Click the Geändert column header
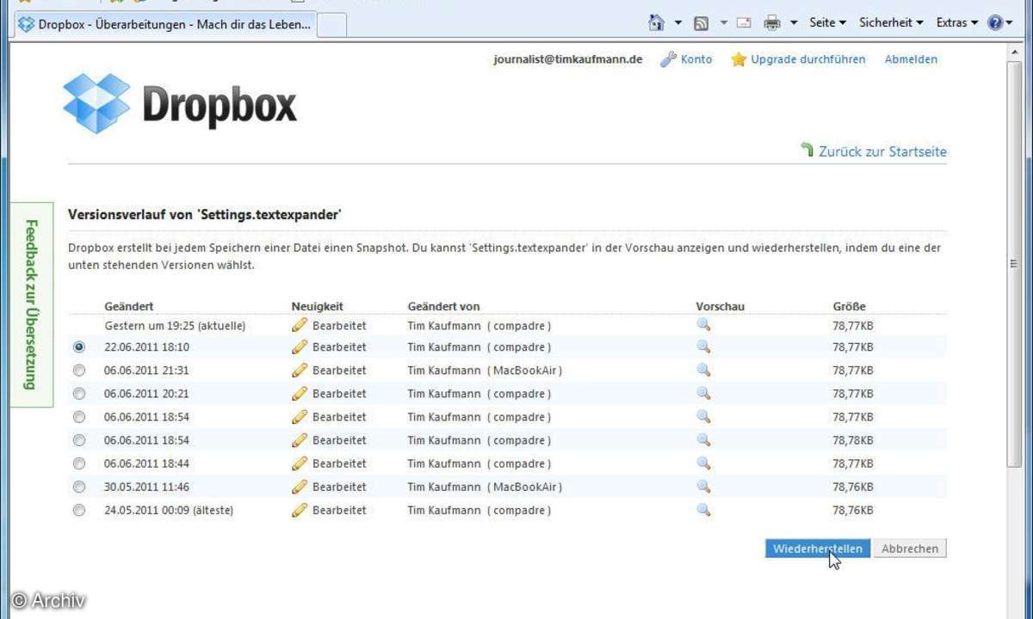 coord(129,306)
